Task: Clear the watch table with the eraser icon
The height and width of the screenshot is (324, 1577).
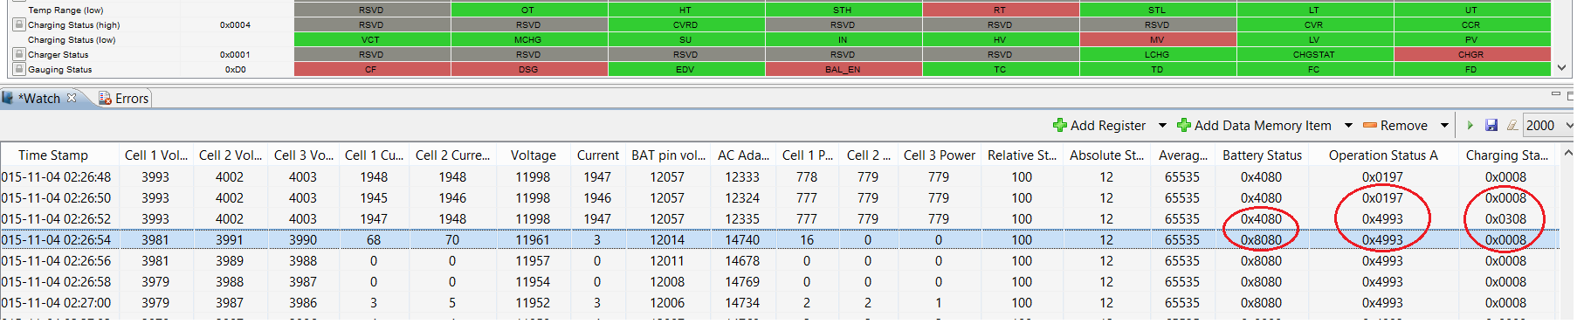Action: click(1512, 126)
